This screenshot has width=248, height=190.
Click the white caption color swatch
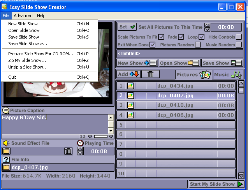101,137
